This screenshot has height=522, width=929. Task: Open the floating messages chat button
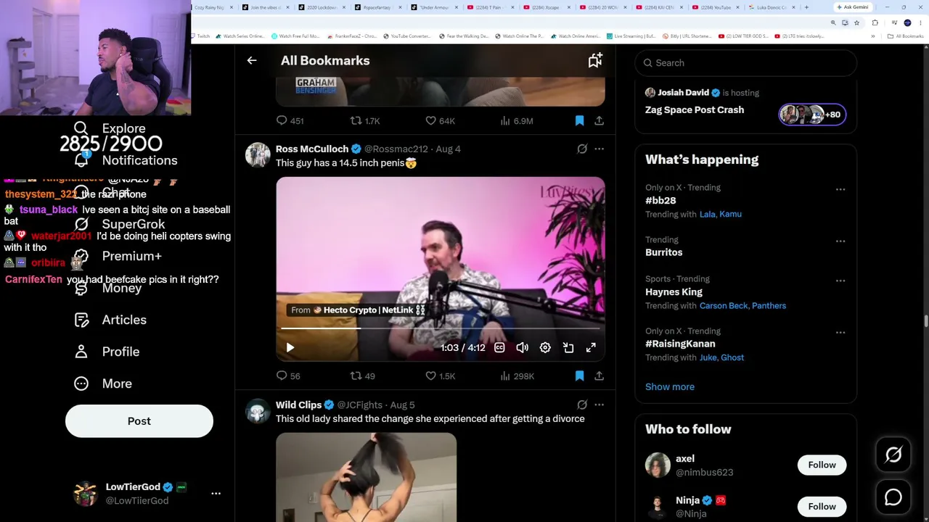tap(893, 497)
